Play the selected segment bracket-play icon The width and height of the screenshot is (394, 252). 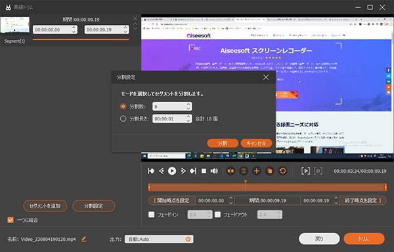coord(305,171)
